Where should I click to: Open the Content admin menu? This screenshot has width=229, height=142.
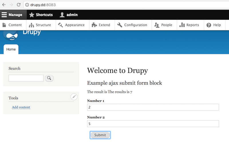pyautogui.click(x=12, y=25)
